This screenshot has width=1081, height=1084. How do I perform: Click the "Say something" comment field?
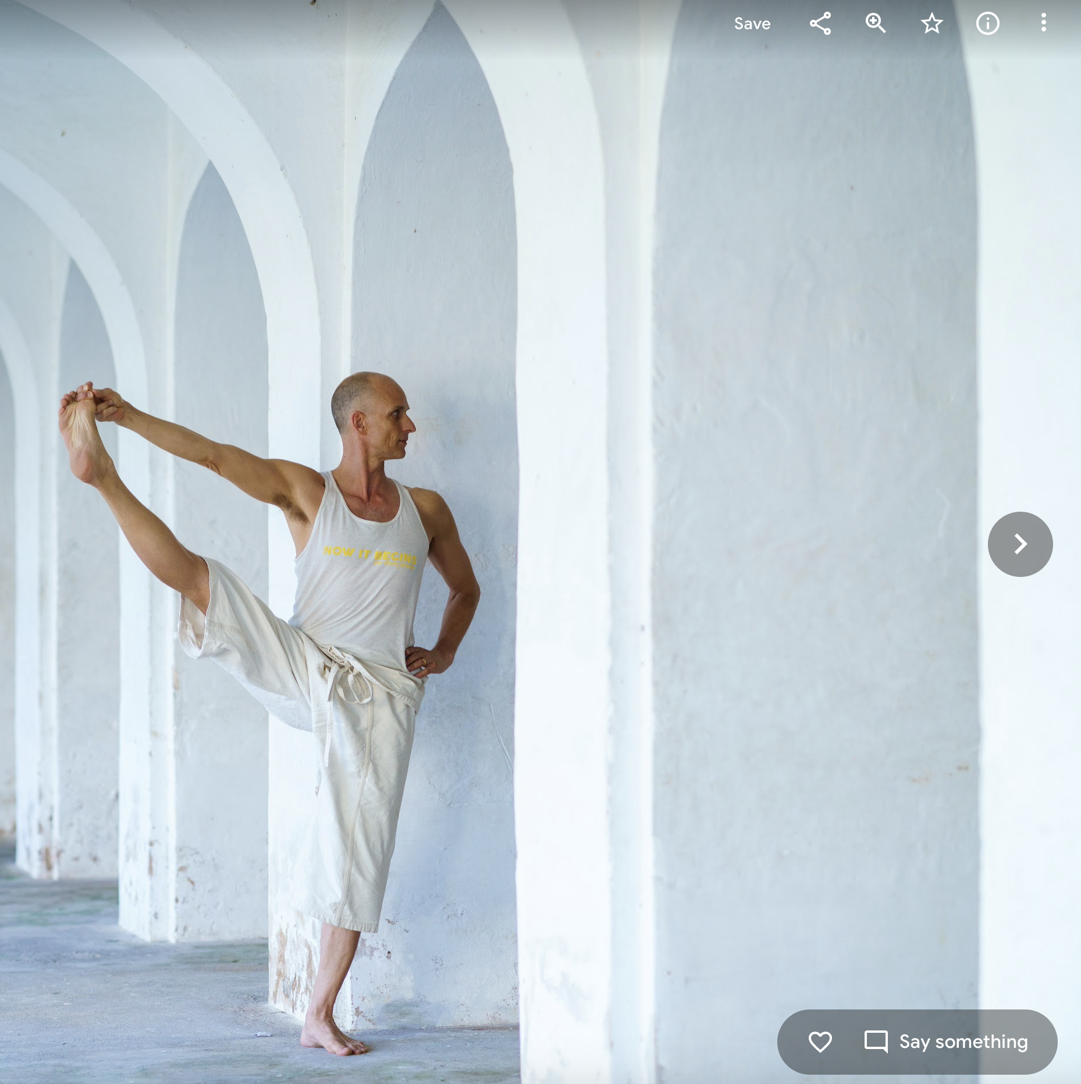click(963, 1042)
